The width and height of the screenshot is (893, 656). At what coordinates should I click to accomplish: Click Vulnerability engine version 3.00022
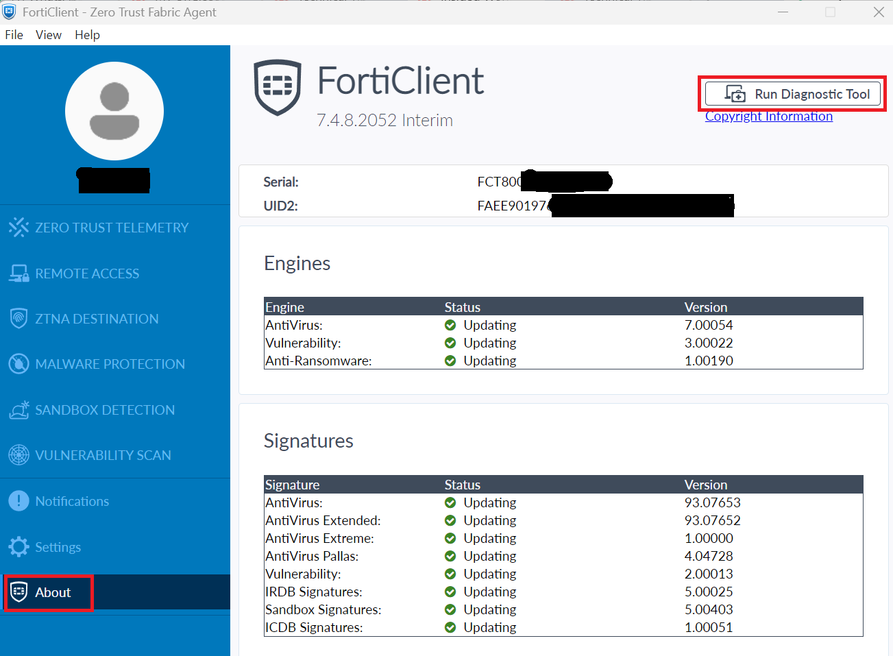tap(709, 343)
